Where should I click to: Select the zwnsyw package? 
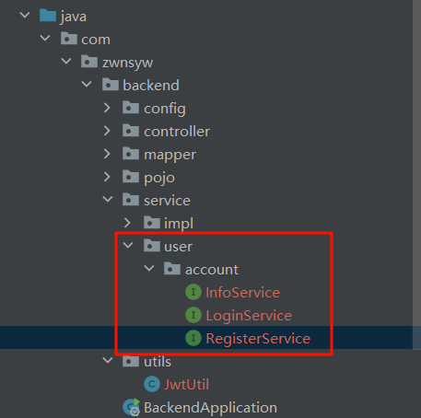(127, 63)
